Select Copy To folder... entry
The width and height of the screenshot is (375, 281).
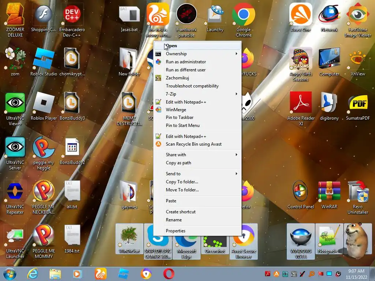(197, 182)
